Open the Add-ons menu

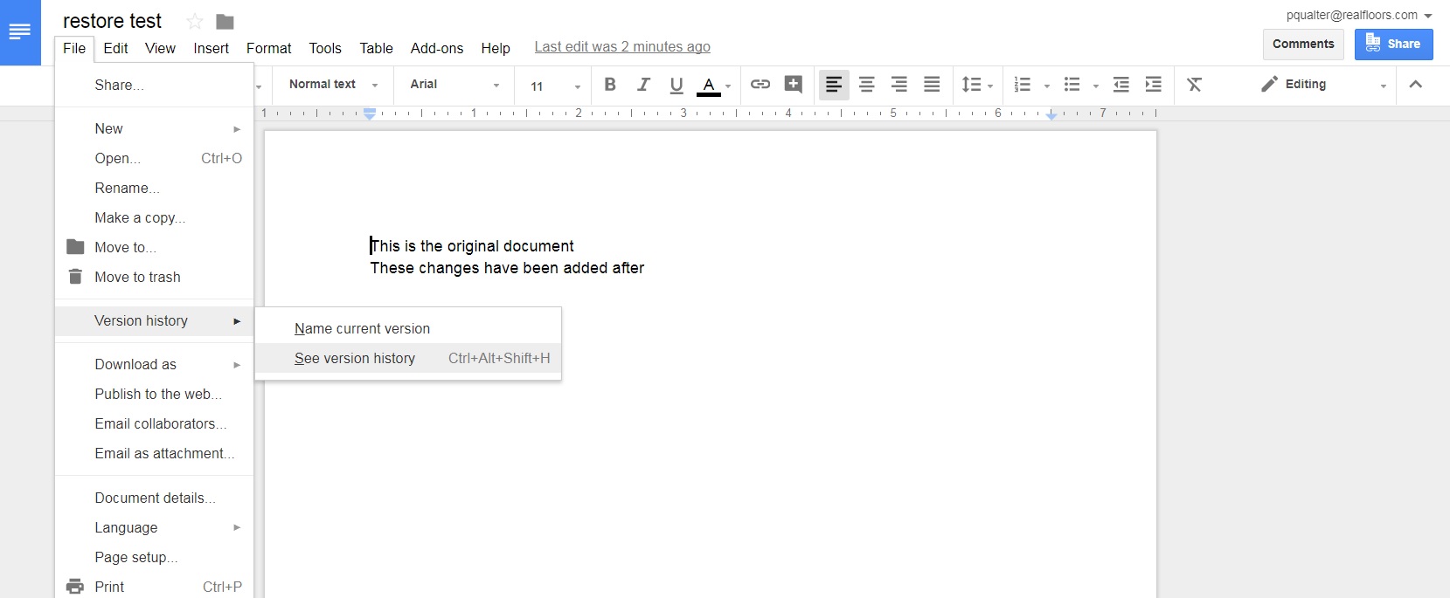(x=437, y=48)
